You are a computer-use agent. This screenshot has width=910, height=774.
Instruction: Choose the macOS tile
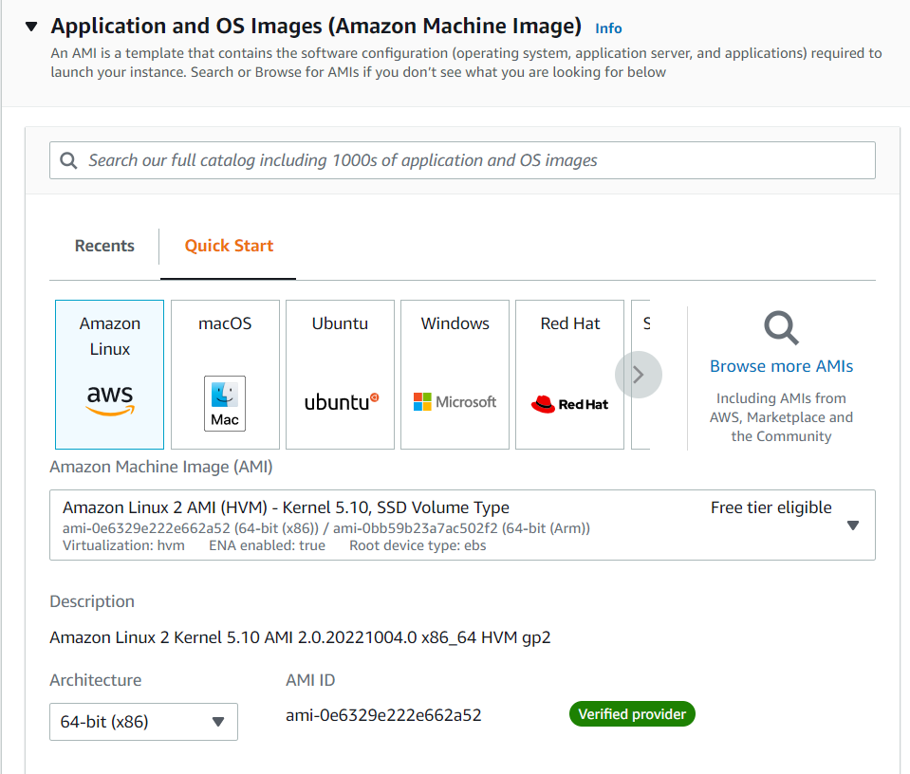point(225,375)
